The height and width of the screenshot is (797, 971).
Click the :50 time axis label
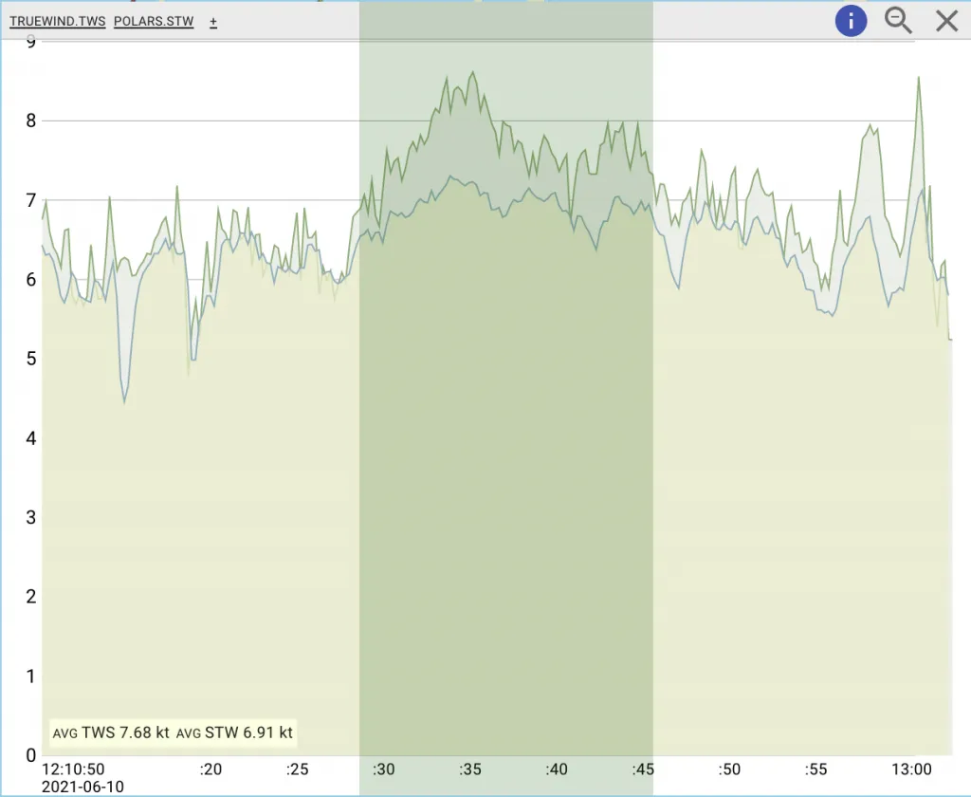point(729,769)
